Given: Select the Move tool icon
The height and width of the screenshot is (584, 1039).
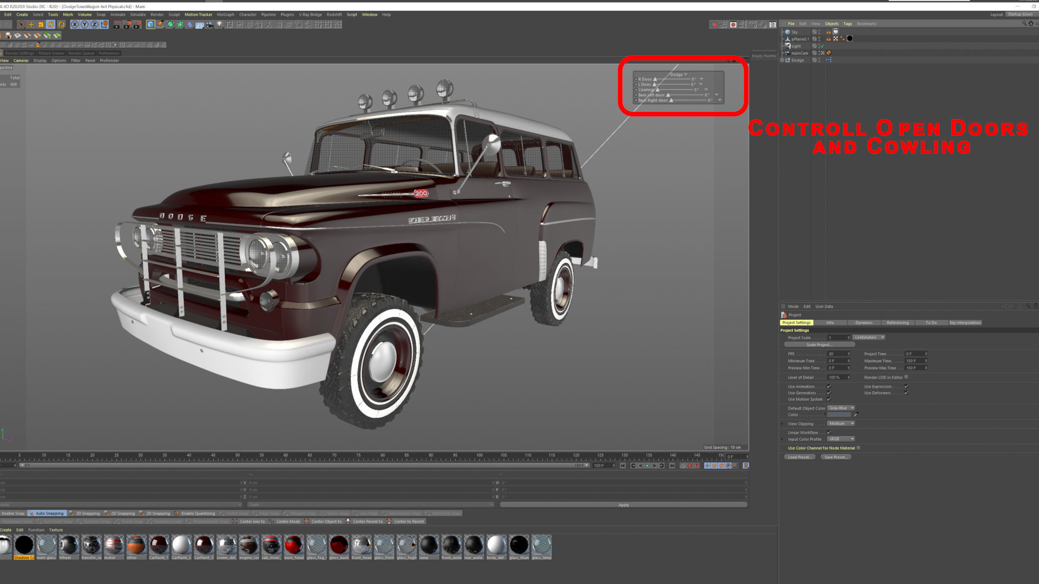Looking at the screenshot, I should pos(31,24).
